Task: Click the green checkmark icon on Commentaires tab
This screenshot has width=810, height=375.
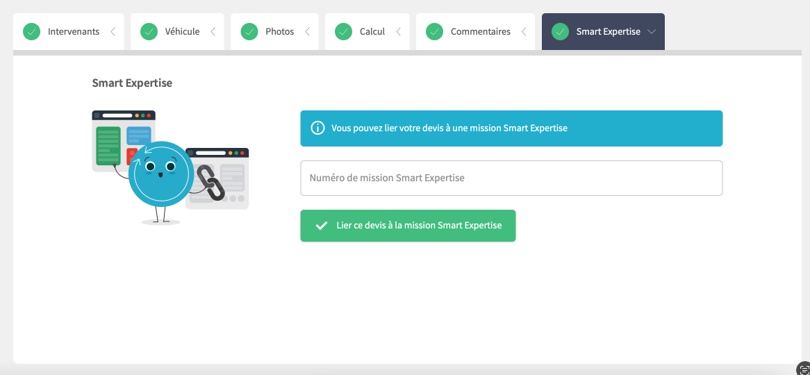Action: coord(434,32)
